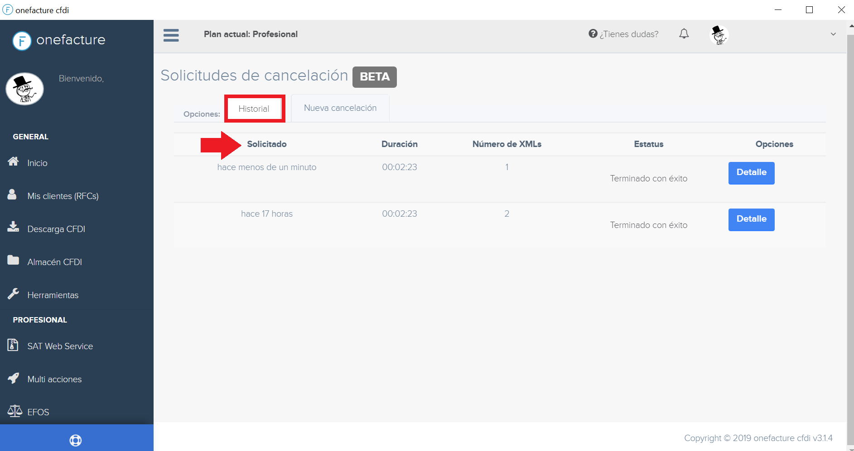Open the Nueva cancelación tab
The image size is (854, 451).
[x=340, y=108]
